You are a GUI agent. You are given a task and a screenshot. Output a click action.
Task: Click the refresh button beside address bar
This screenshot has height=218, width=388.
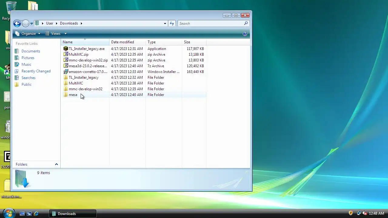(172, 23)
